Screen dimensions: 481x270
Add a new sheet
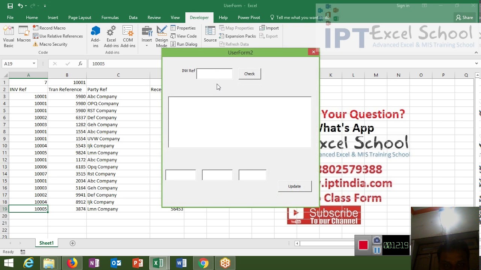(73, 243)
